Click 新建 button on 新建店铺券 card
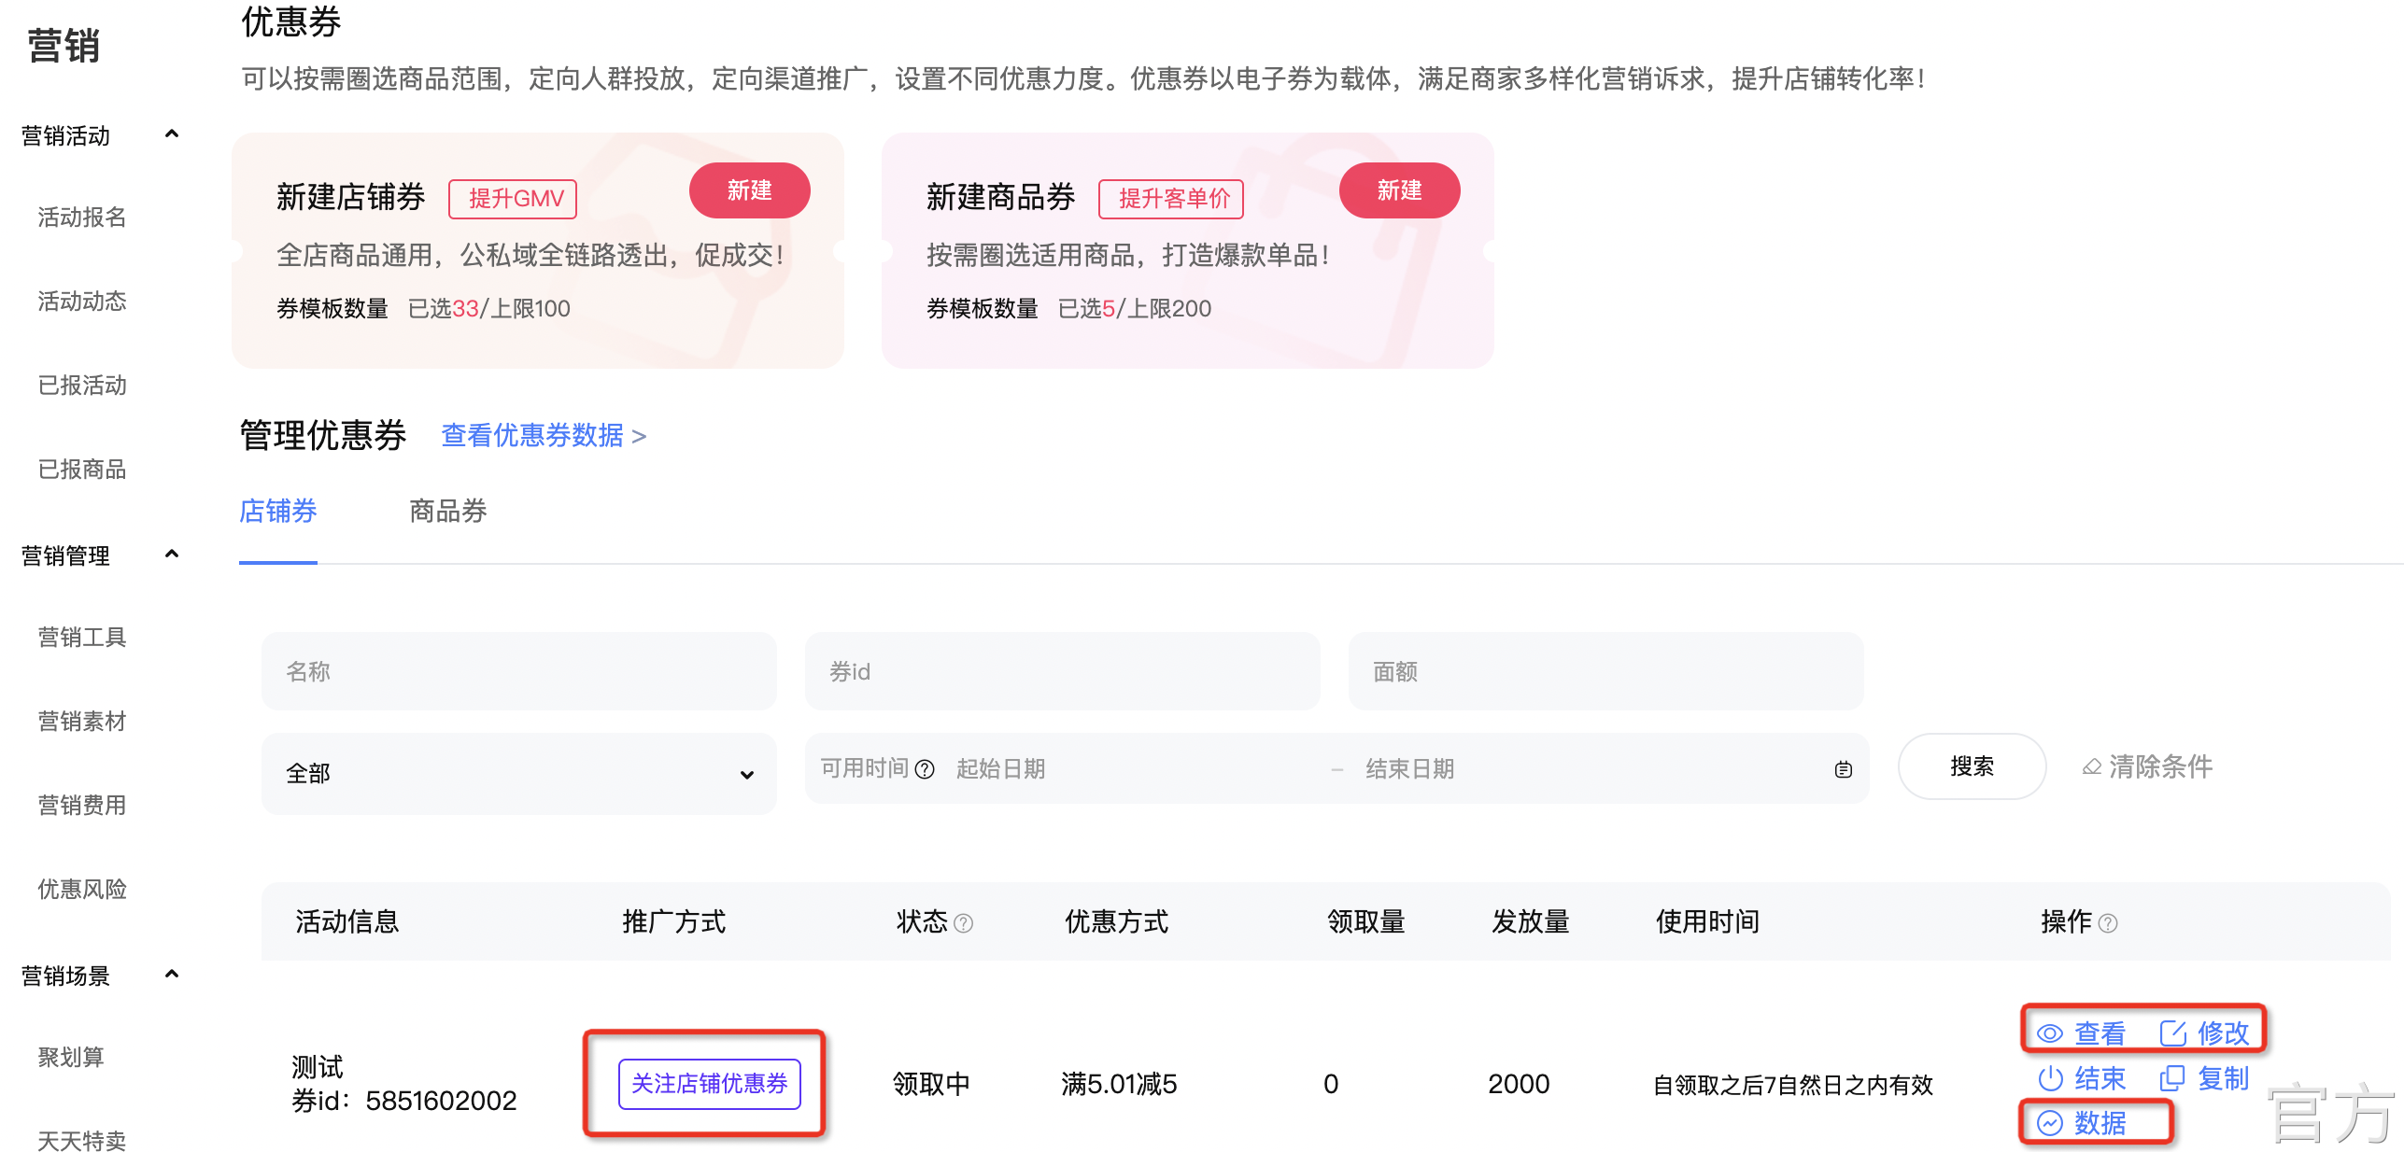The height and width of the screenshot is (1152, 2404). tap(749, 190)
